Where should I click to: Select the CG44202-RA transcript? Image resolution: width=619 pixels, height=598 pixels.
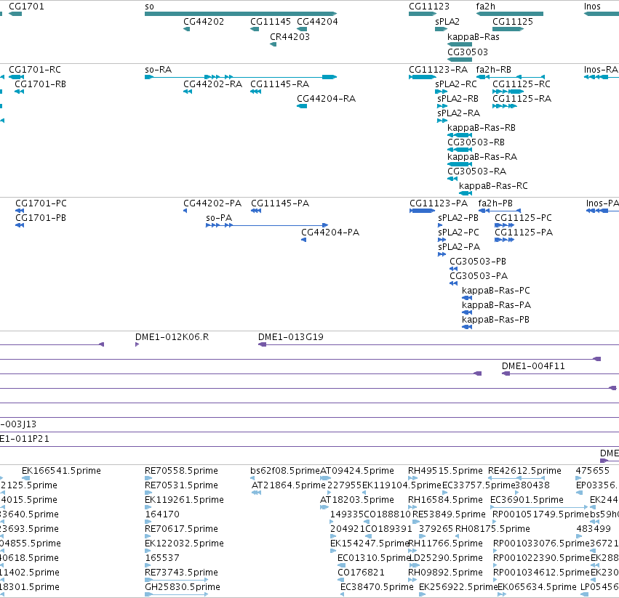click(x=188, y=92)
